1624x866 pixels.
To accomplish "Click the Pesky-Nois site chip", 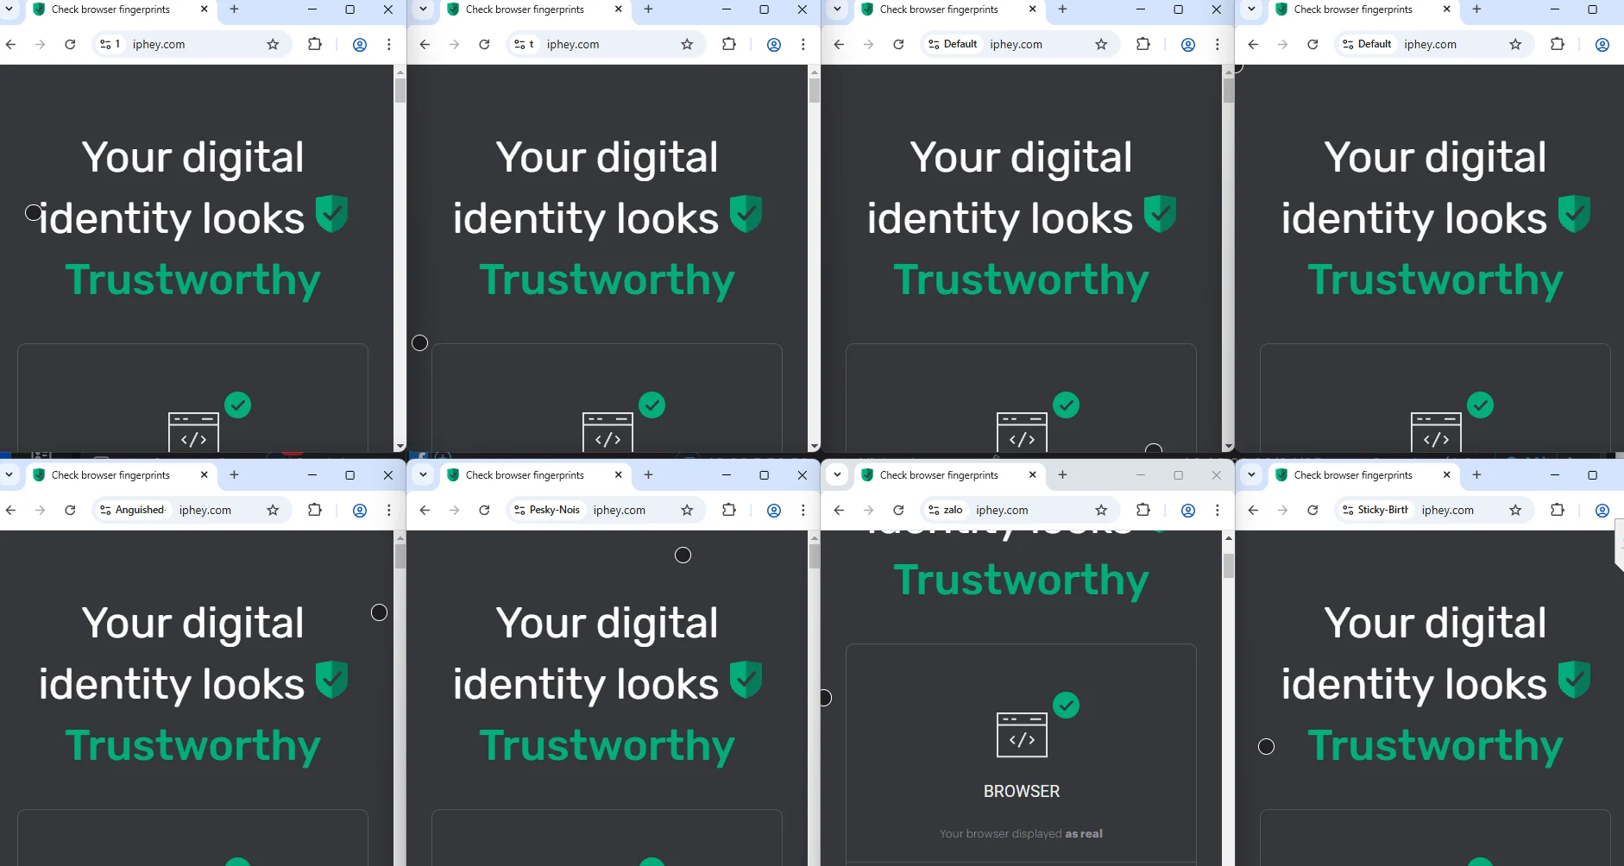I will (547, 510).
